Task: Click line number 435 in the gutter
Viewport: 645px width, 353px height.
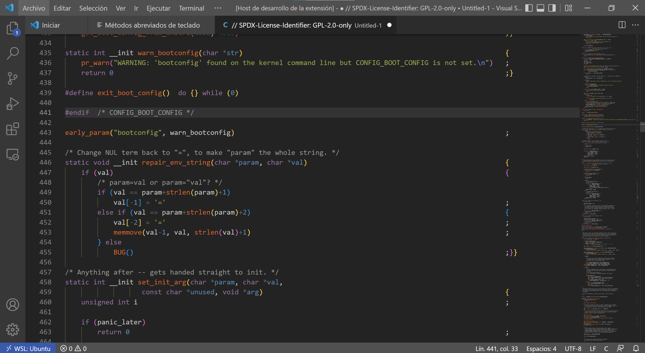Action: point(45,53)
